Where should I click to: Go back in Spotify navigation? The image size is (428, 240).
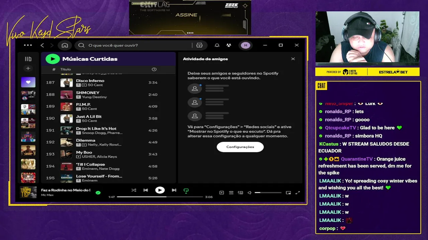coord(42,45)
